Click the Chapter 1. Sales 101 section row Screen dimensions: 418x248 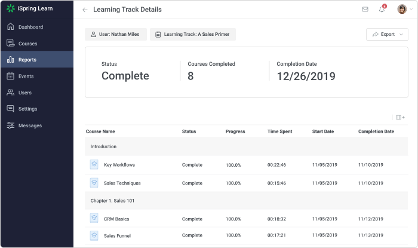click(x=246, y=201)
